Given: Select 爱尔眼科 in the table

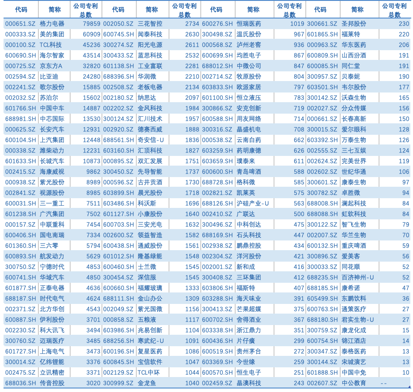Looking at the screenshot, I should coord(354,129).
